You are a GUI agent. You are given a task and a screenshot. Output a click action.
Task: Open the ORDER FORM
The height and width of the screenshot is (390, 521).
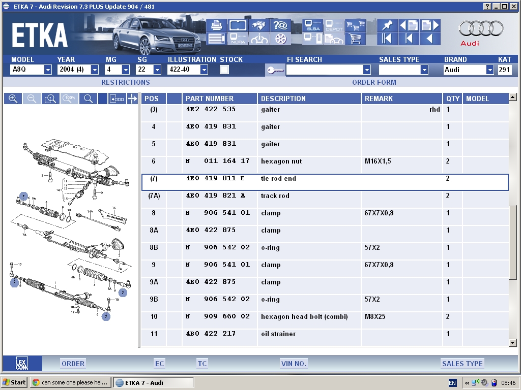(x=374, y=82)
